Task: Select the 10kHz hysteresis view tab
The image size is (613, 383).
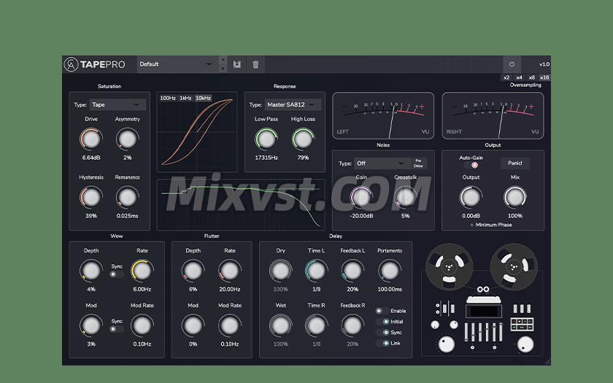Action: coord(203,98)
